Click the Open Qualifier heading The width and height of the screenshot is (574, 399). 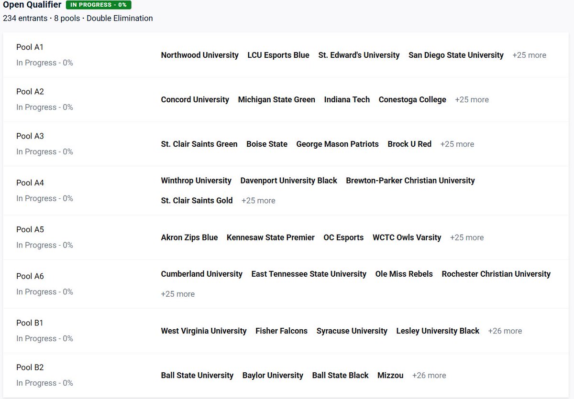(32, 5)
